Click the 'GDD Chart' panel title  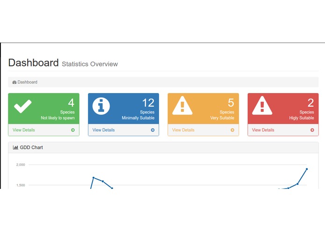[31, 147]
